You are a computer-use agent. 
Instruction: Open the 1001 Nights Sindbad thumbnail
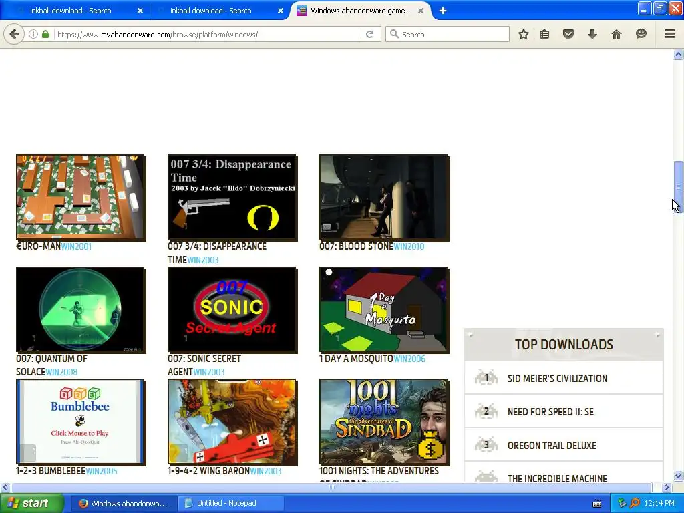(384, 422)
